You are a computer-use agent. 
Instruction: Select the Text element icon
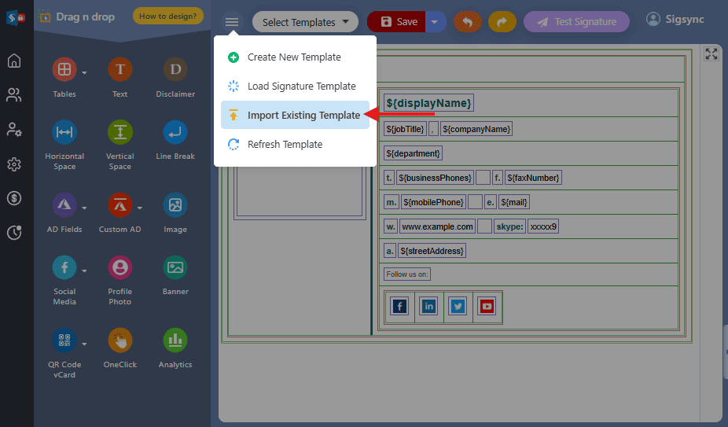coord(119,69)
